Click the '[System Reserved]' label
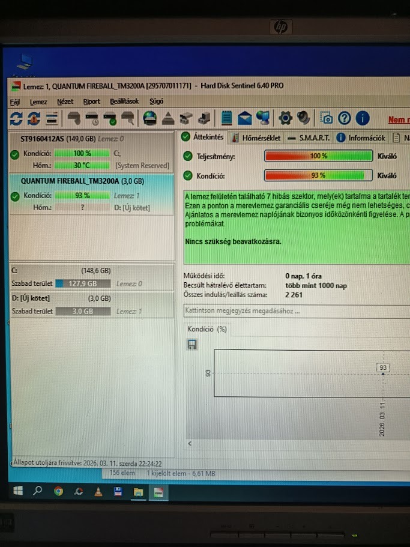 click(x=142, y=166)
